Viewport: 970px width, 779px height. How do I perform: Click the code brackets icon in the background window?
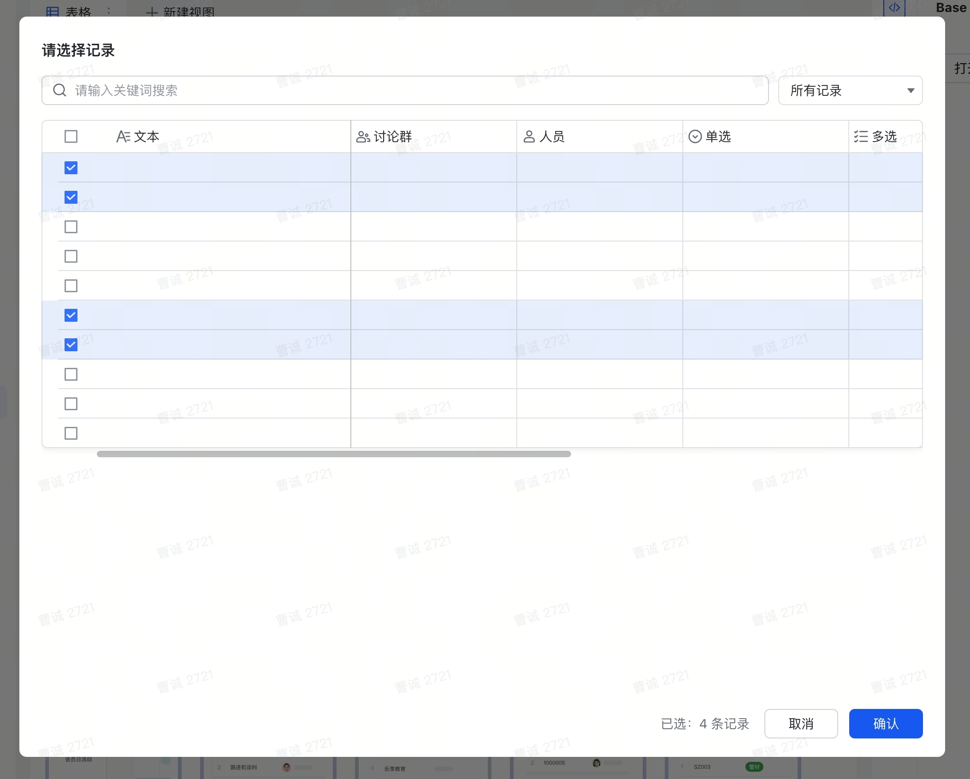(894, 8)
